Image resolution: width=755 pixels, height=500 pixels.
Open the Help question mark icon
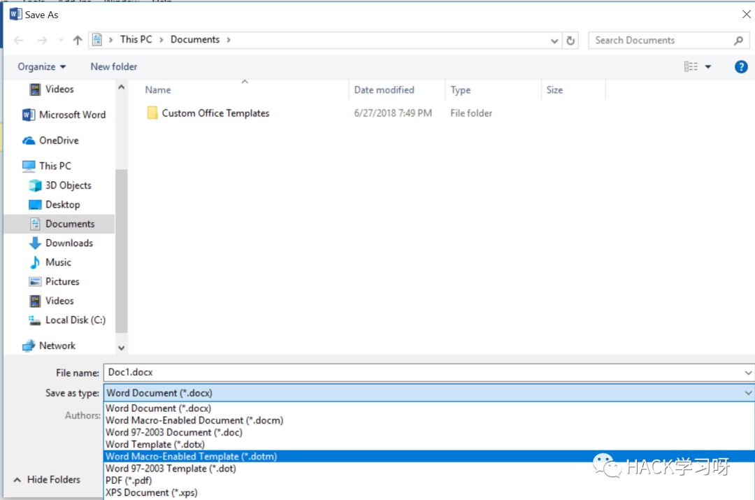[x=741, y=66]
